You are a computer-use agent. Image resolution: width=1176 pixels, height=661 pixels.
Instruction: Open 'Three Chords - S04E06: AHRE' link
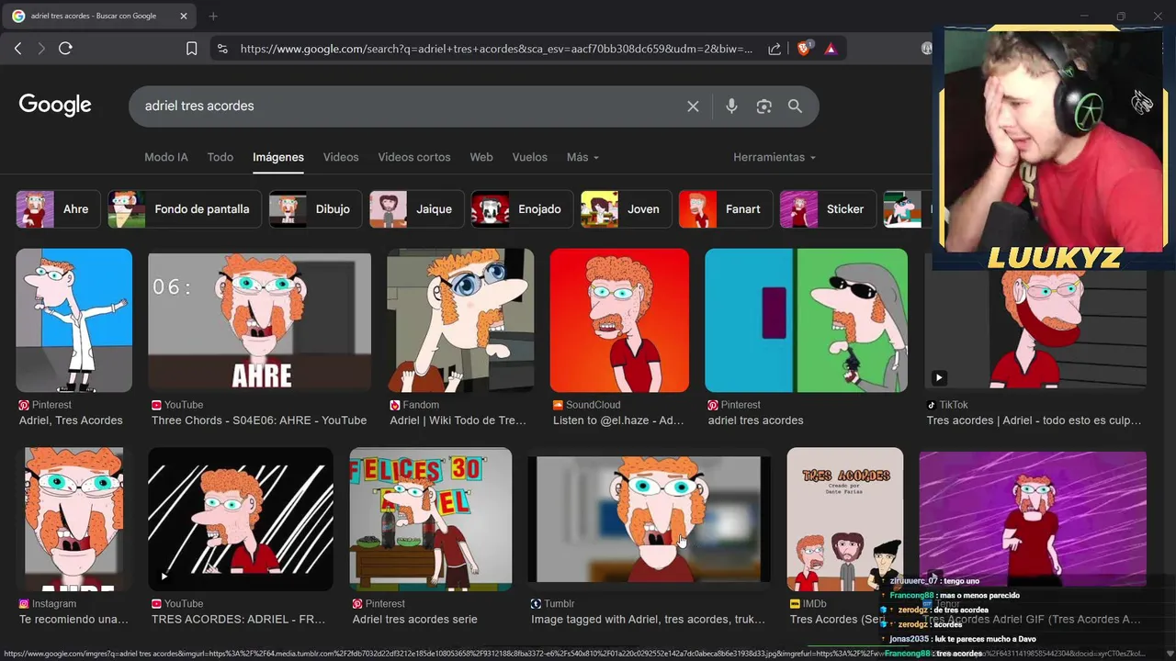(259, 420)
